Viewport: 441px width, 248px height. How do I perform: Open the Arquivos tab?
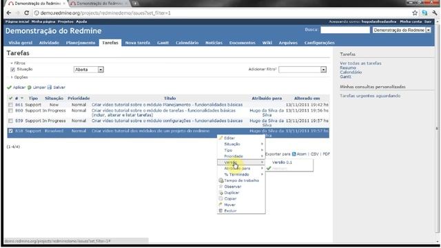point(288,43)
